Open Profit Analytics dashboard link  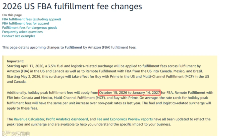point(67,119)
